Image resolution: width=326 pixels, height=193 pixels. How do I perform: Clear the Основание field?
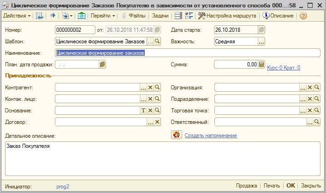click(150, 110)
